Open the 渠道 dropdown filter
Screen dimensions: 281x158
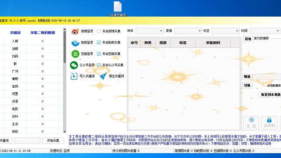click(x=188, y=31)
